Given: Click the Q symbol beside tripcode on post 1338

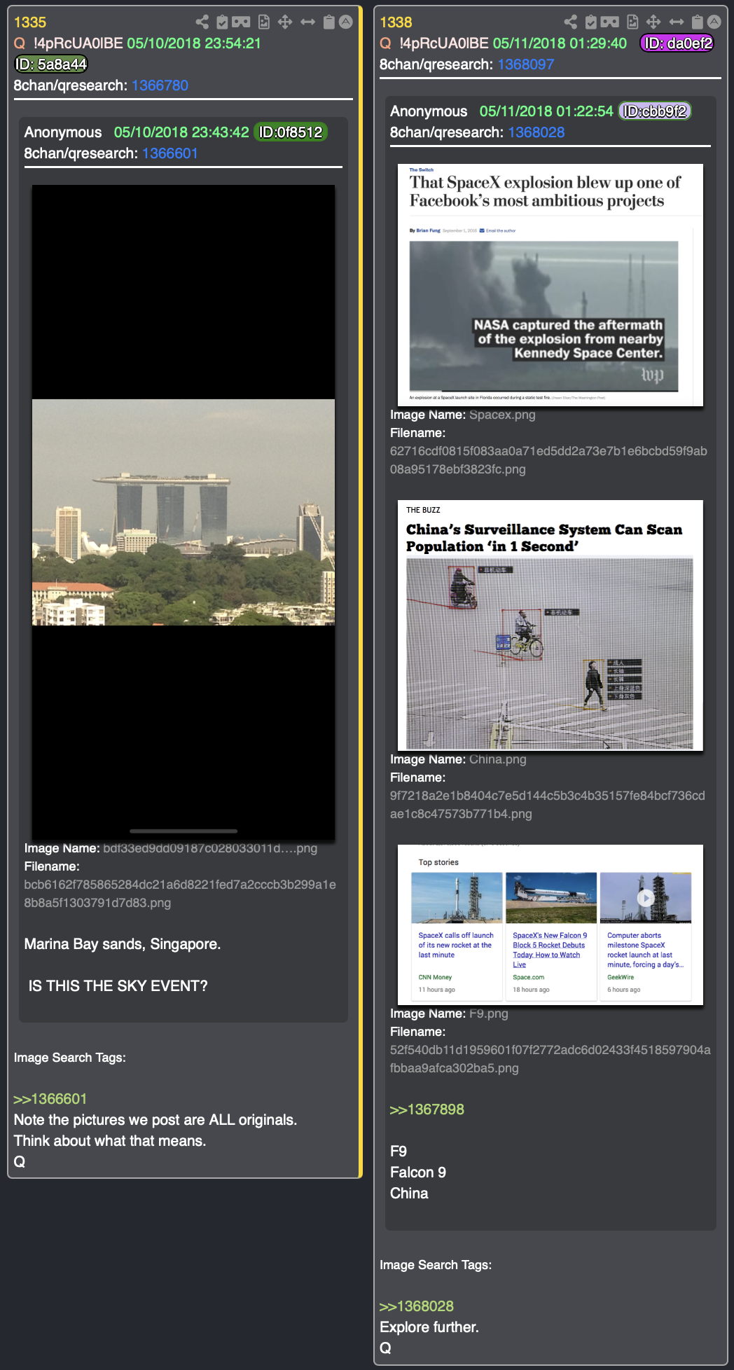Looking at the screenshot, I should click(x=385, y=43).
